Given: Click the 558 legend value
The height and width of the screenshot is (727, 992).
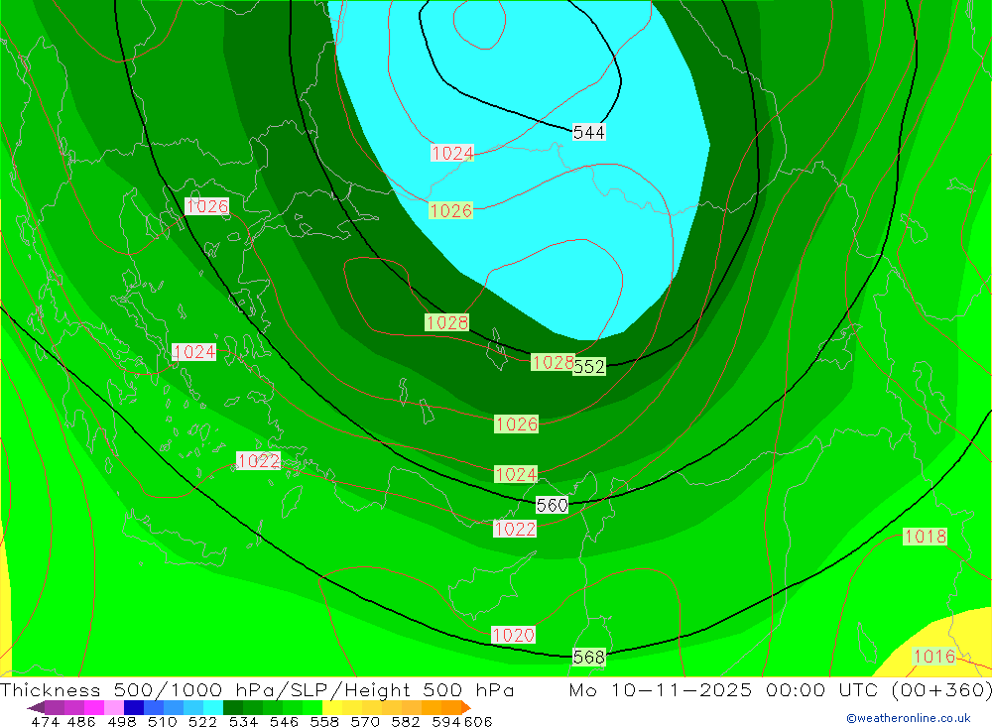Looking at the screenshot, I should pos(324,722).
